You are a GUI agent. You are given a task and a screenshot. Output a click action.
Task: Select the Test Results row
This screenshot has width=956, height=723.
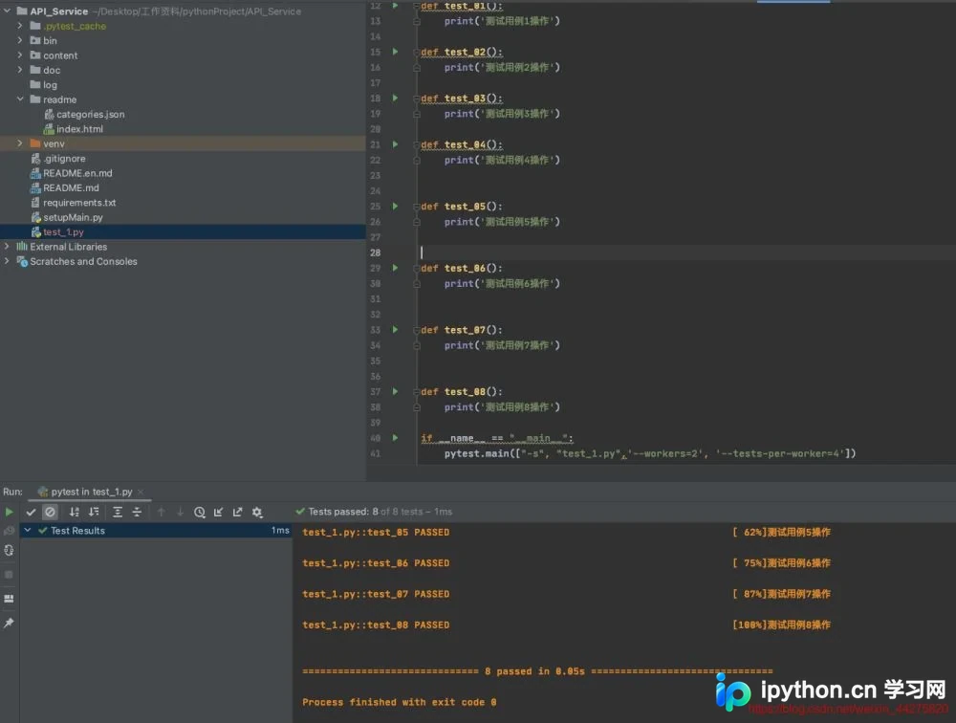156,530
